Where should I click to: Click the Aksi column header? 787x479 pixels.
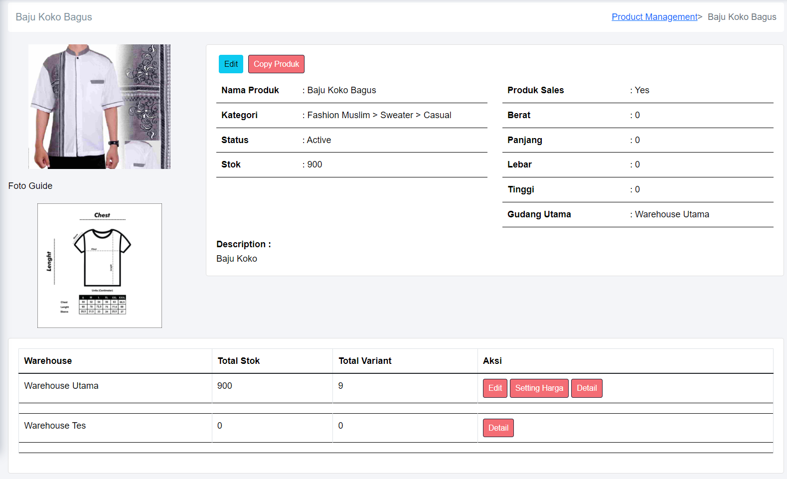(492, 361)
